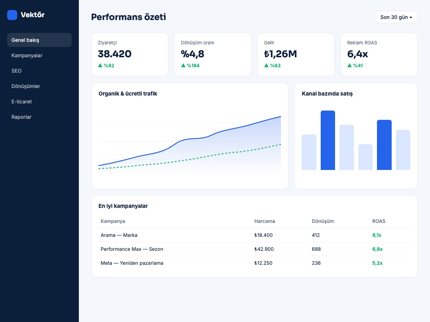Select the Arama — Marka campaign row

pos(254,235)
